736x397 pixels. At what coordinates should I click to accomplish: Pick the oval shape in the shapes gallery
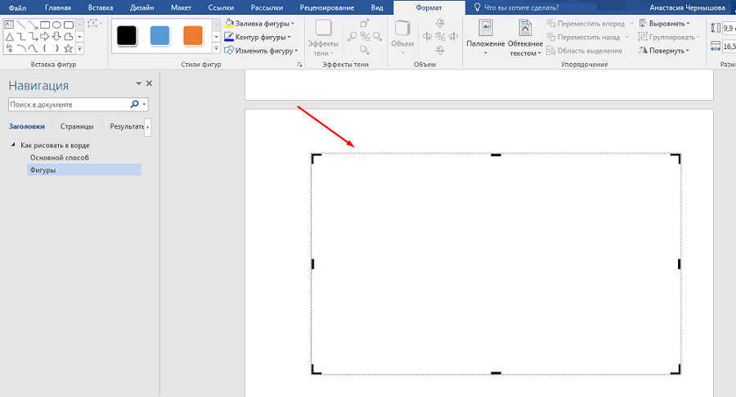(x=56, y=25)
